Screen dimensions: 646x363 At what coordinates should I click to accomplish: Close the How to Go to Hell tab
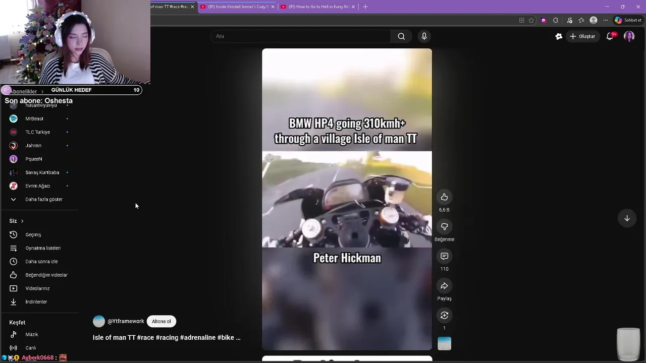[x=353, y=7]
